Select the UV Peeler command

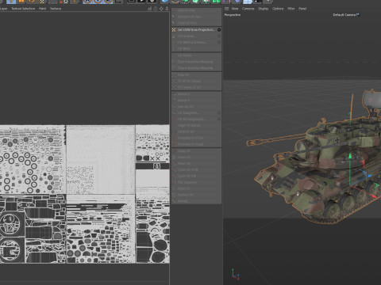click(196, 55)
